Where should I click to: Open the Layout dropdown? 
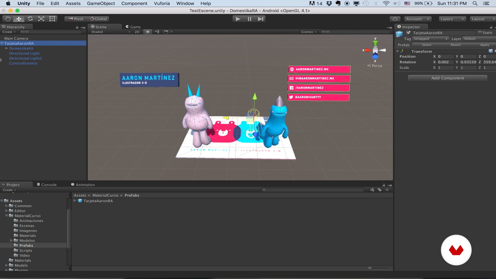[x=483, y=19]
